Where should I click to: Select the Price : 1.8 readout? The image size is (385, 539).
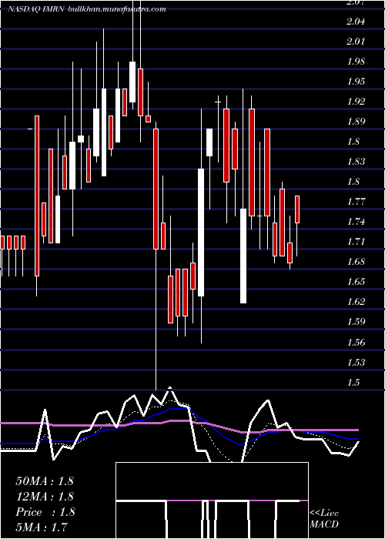pyautogui.click(x=45, y=512)
